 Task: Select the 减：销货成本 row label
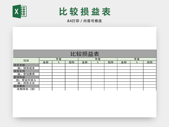tap(26, 68)
